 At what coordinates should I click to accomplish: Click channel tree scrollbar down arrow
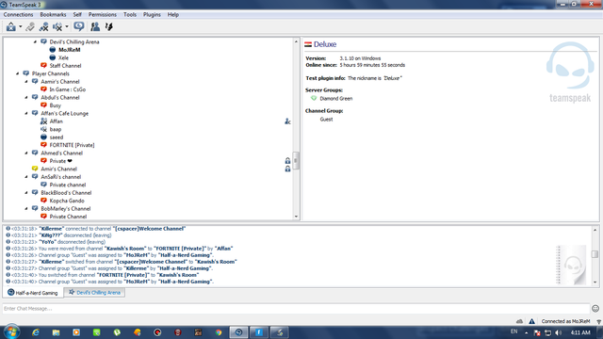click(x=296, y=217)
